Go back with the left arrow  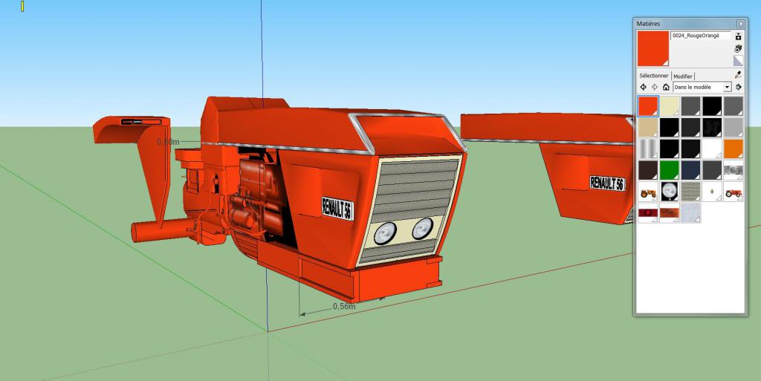[643, 87]
